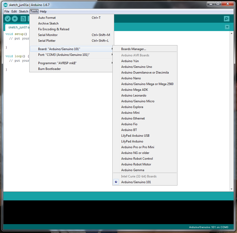
Task: Select Arduino BT board
Action: (145, 130)
